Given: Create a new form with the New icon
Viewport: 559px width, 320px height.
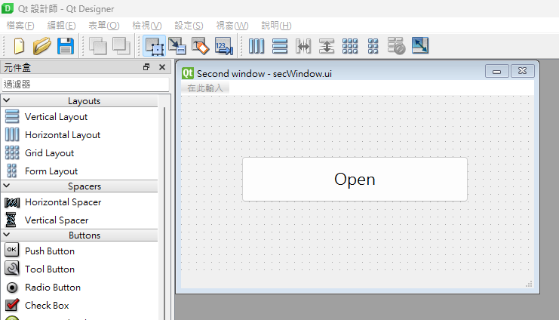Looking at the screenshot, I should tap(19, 46).
